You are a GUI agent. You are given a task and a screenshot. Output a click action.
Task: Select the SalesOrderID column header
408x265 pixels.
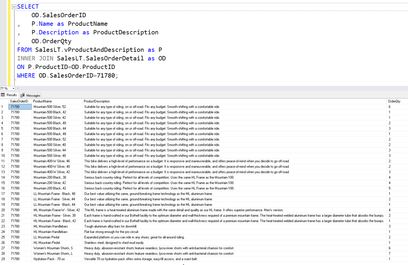[x=19, y=101]
